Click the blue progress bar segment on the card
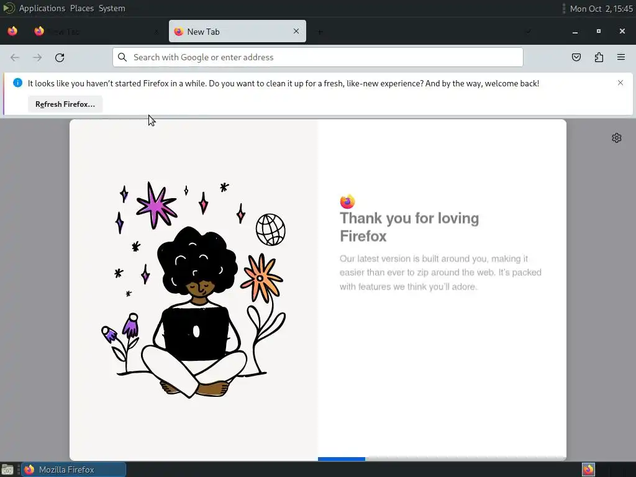 tap(342, 459)
